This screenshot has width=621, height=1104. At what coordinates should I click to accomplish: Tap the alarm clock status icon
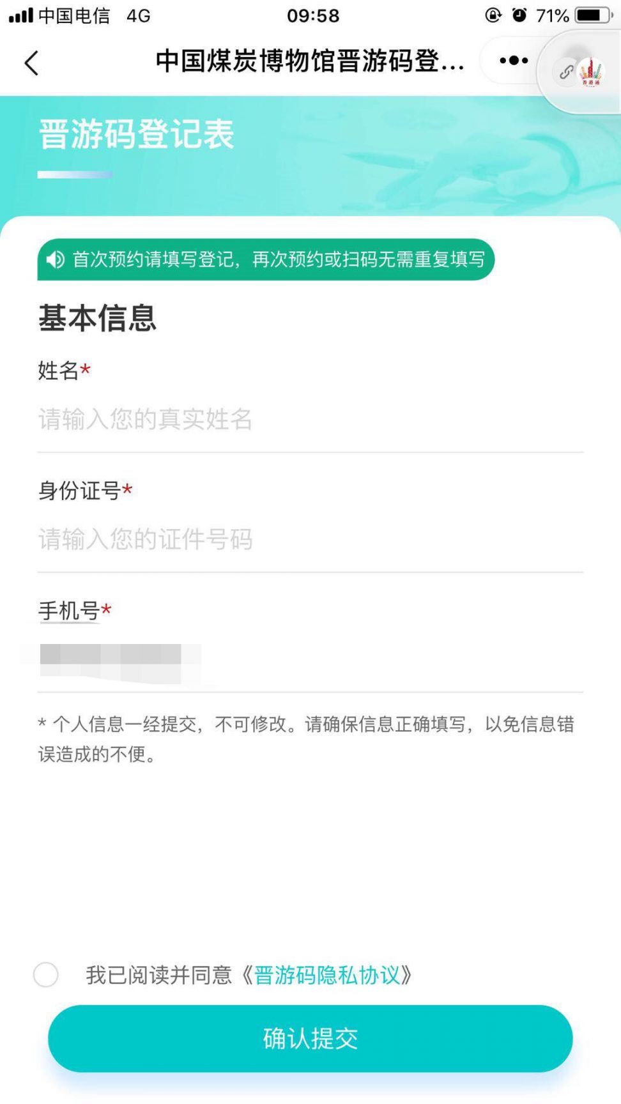coord(520,15)
